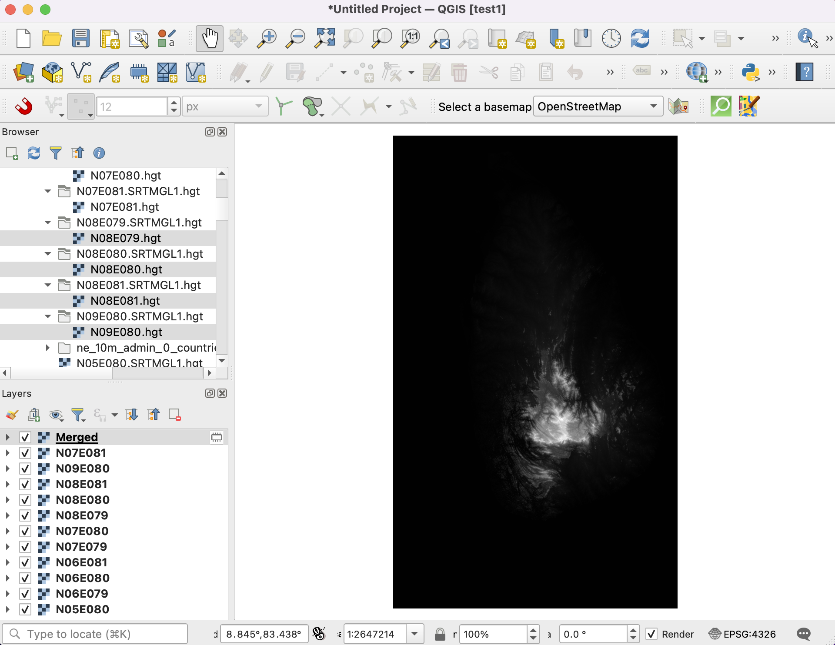This screenshot has width=835, height=645.
Task: Toggle visibility of N07E081 layer
Action: 25,453
